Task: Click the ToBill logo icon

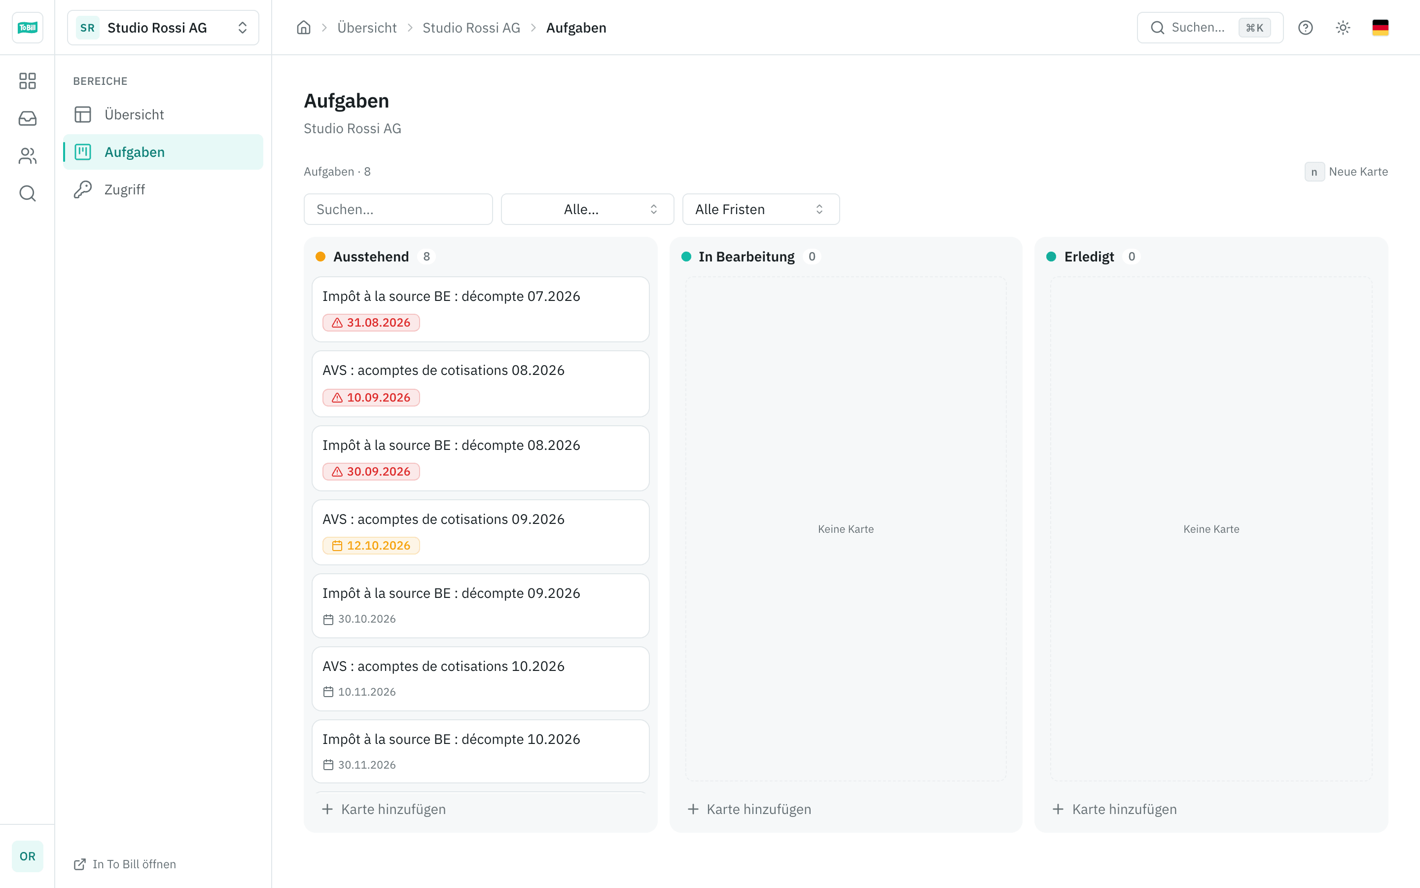Action: 27,28
